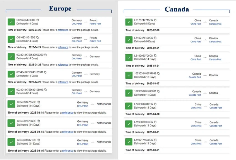
Task: Copy tracking number 1023038405757999
Action: pyautogui.click(x=159, y=73)
